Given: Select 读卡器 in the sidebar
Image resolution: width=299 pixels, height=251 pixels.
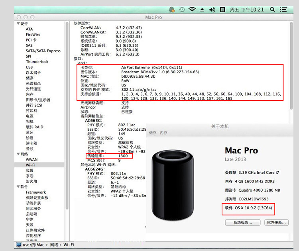Looking at the screenshot, I should click(31, 143).
